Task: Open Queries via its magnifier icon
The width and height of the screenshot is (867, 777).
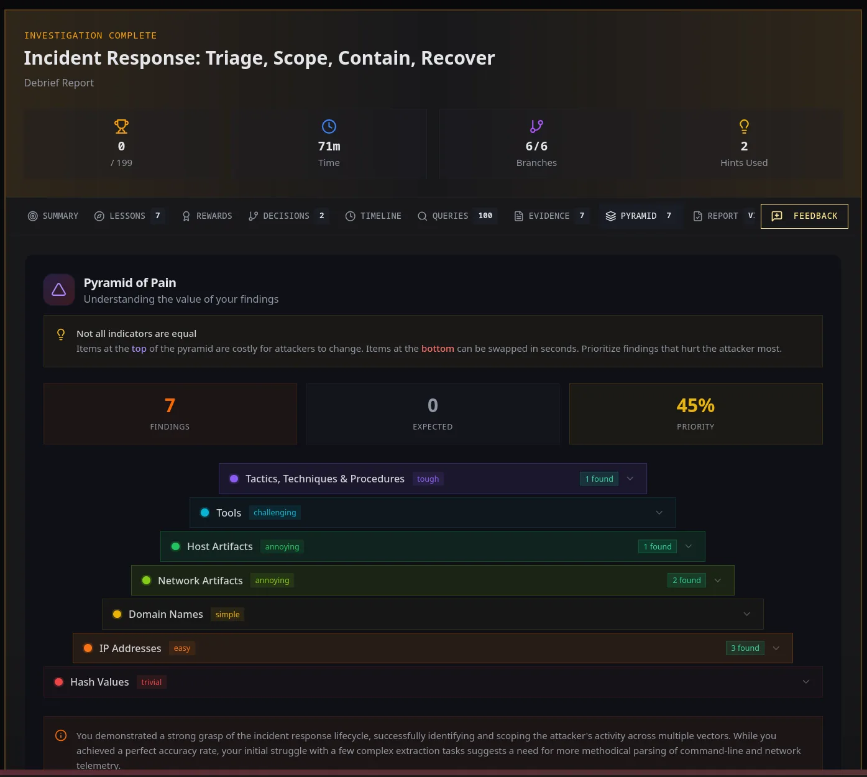Action: click(423, 216)
